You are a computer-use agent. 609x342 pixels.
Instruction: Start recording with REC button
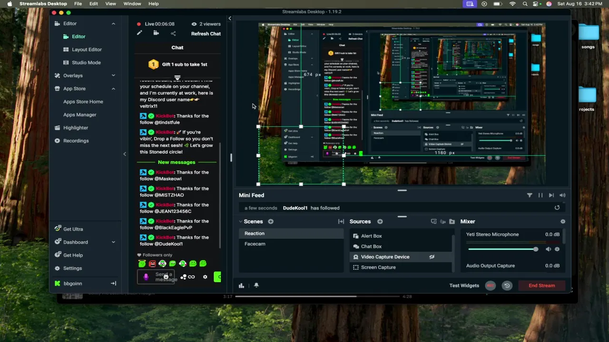pos(491,285)
